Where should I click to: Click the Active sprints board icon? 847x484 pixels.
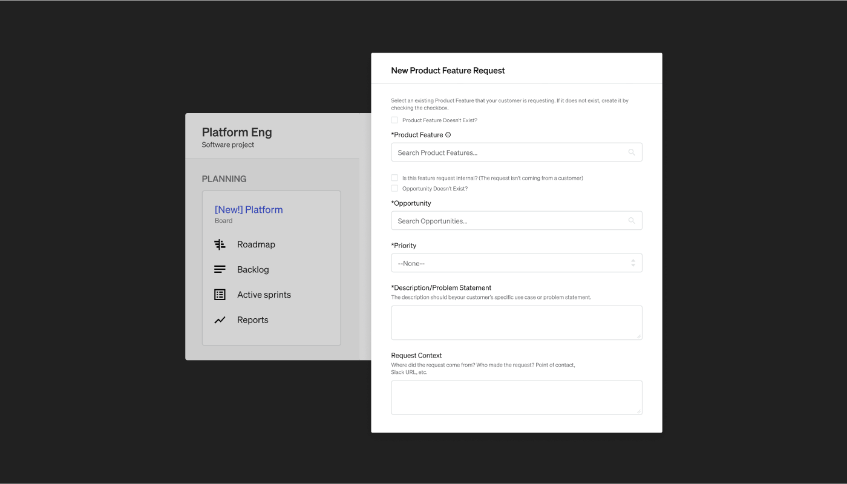click(x=220, y=295)
